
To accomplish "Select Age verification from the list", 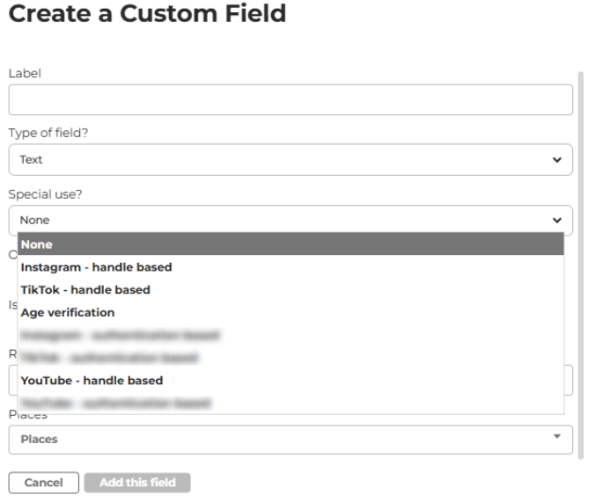I will point(68,312).
